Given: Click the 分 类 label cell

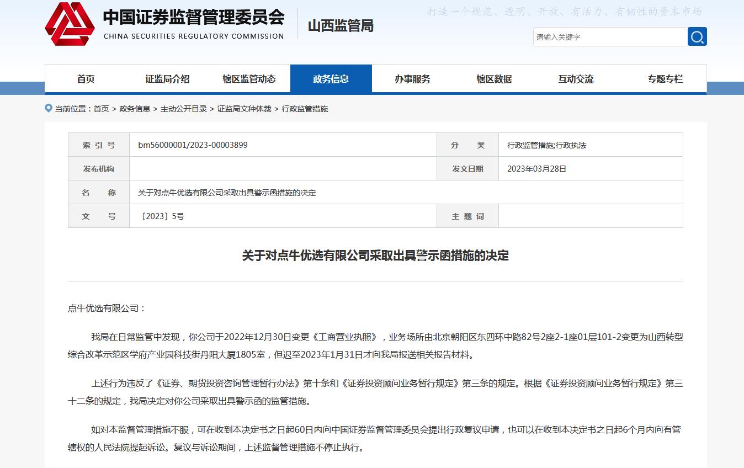Looking at the screenshot, I should [x=467, y=145].
